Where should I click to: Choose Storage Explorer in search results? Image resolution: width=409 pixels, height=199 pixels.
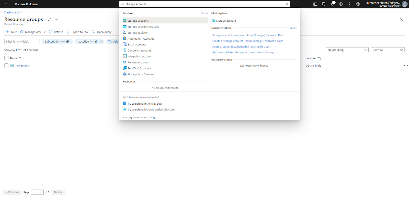138,33
